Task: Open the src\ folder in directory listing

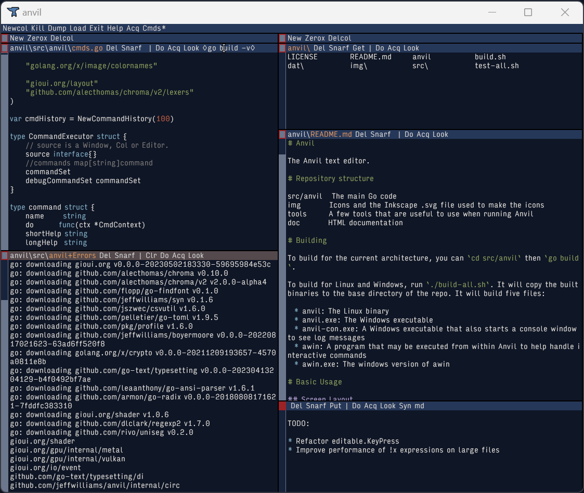Action: (420, 66)
